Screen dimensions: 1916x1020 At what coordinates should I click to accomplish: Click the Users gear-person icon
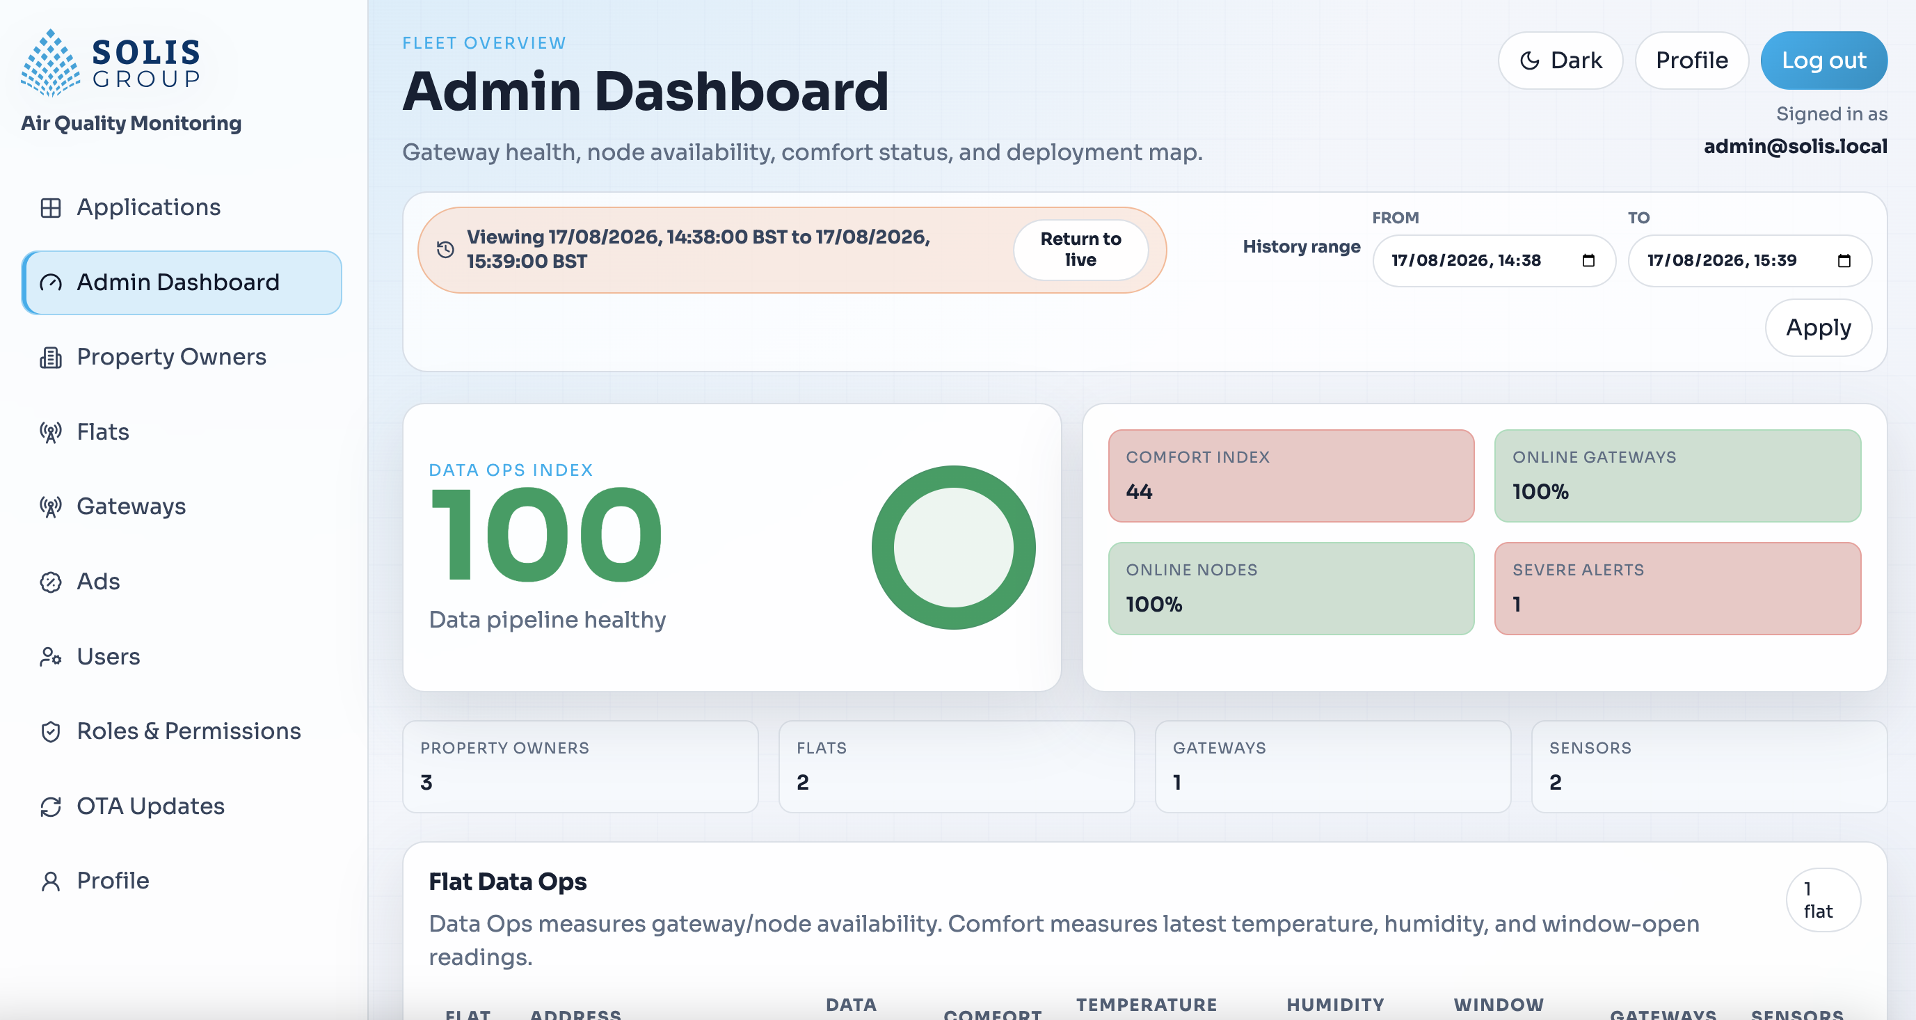(51, 657)
